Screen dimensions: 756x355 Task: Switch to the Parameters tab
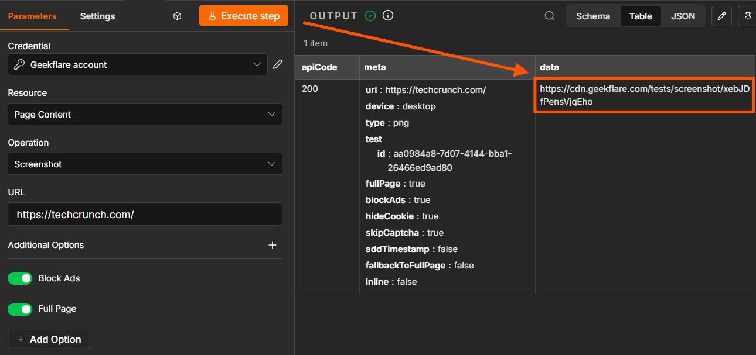pos(32,16)
